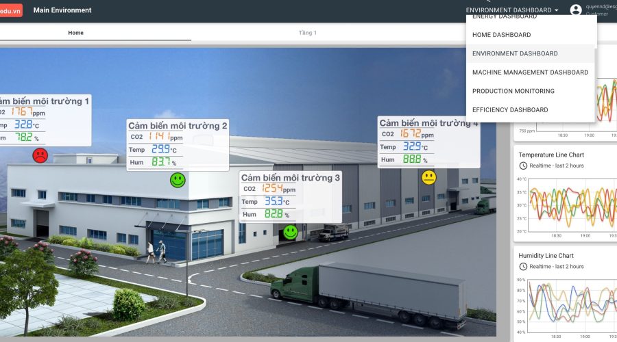Collapse the ENVIRONMENT DASHBOARD dropdown in header
Viewport: 617px width, 342px height.
coord(512,10)
